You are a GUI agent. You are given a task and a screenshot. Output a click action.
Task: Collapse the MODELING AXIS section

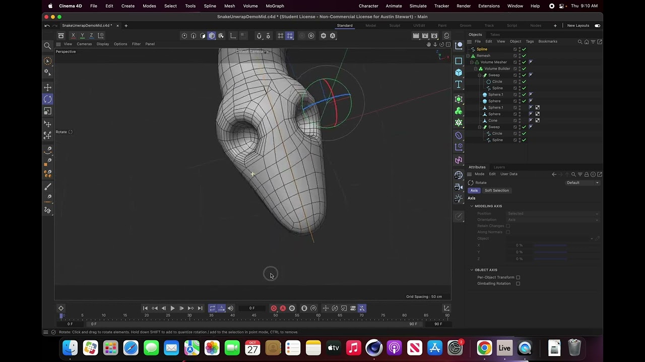click(472, 206)
